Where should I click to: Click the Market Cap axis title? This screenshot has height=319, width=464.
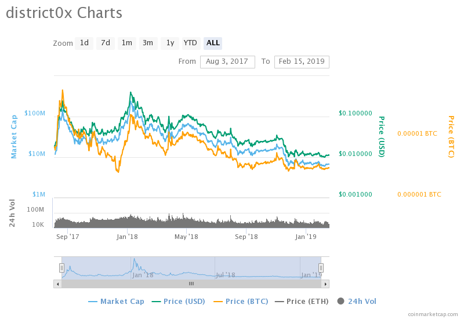tap(14, 137)
